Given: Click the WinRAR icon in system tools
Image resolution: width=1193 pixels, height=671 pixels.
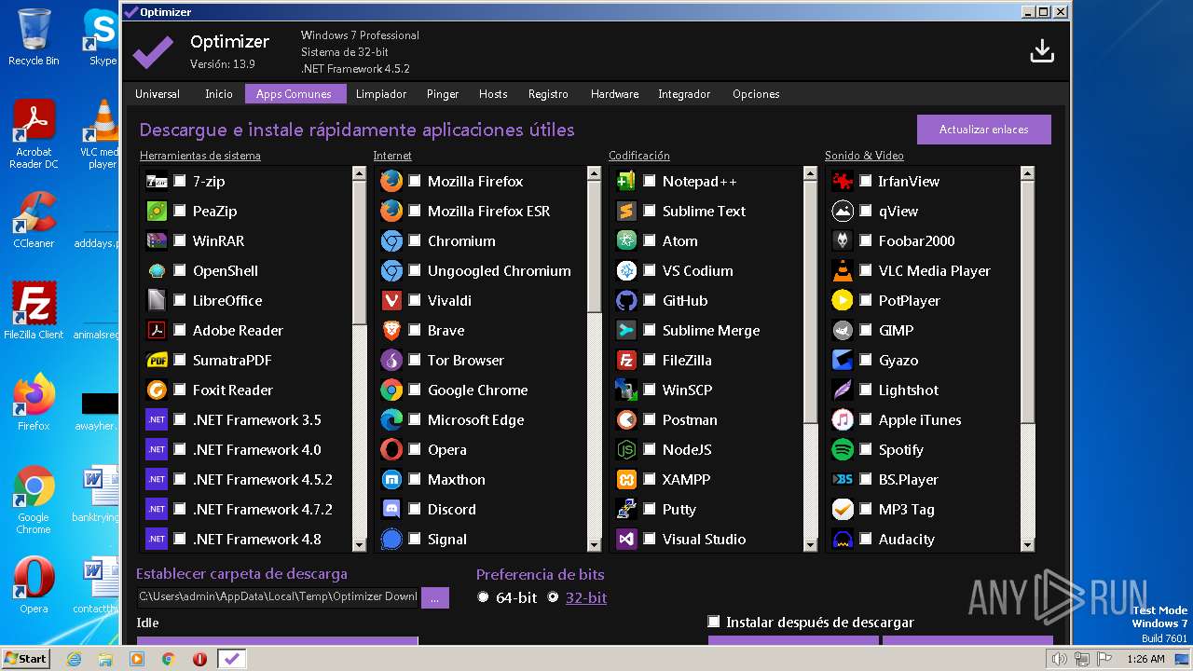Looking at the screenshot, I should click(157, 241).
